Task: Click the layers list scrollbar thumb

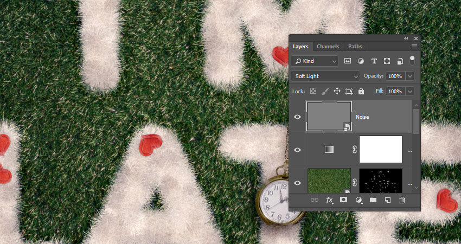Action: [x=416, y=121]
